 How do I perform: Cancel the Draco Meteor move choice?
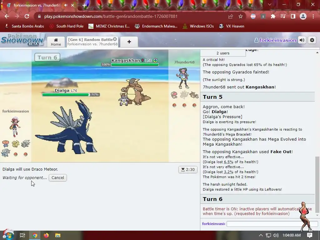point(58,177)
